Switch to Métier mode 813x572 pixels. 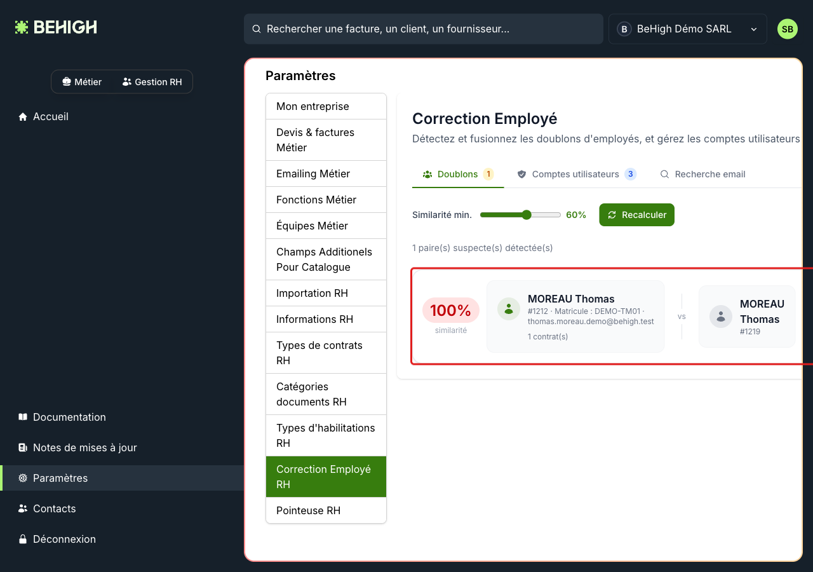click(x=82, y=82)
